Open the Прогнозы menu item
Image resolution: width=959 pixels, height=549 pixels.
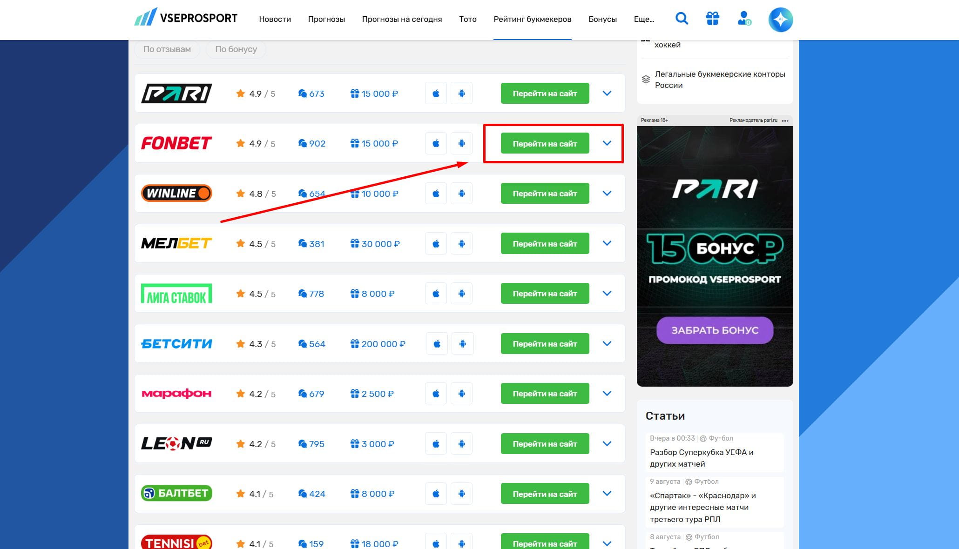pos(326,19)
